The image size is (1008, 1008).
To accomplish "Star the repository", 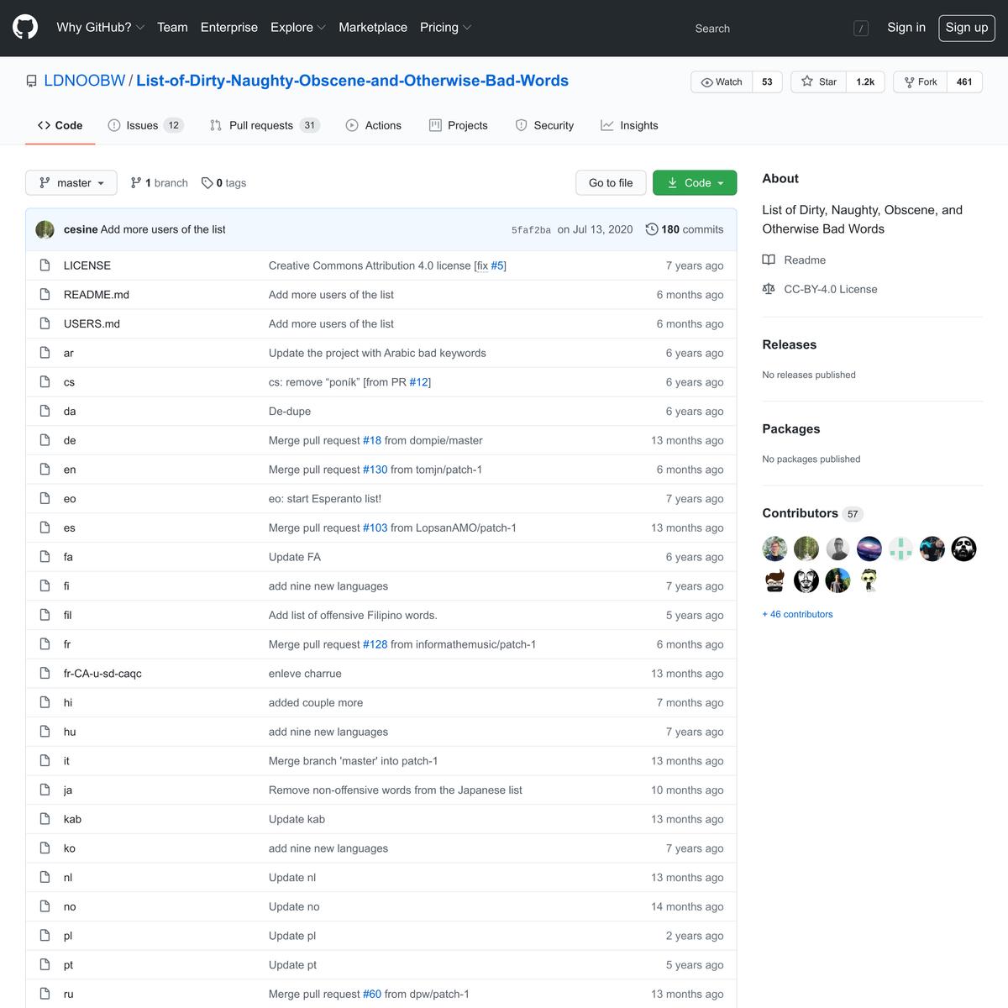I will [x=819, y=82].
